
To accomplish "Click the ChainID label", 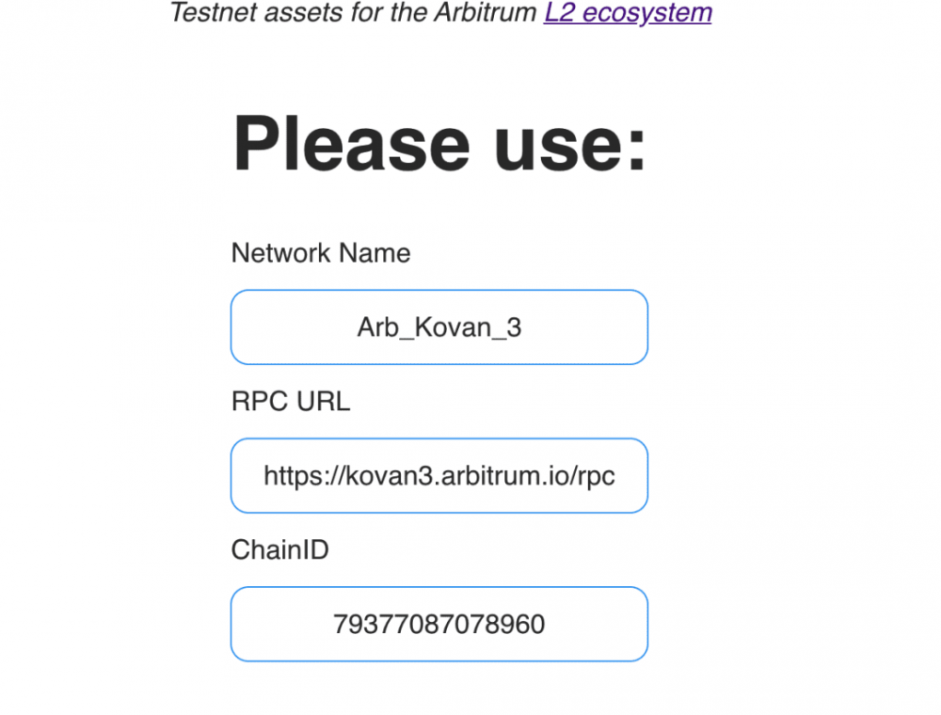I will tap(279, 549).
